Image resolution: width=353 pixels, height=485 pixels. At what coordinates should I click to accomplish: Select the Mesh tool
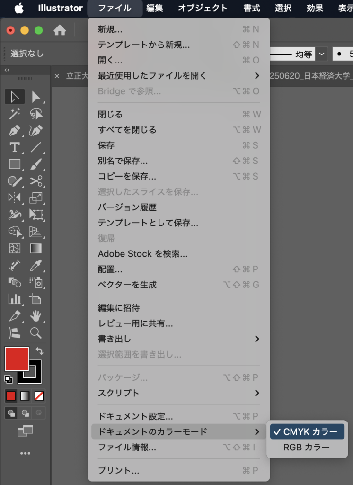pyautogui.click(x=15, y=248)
